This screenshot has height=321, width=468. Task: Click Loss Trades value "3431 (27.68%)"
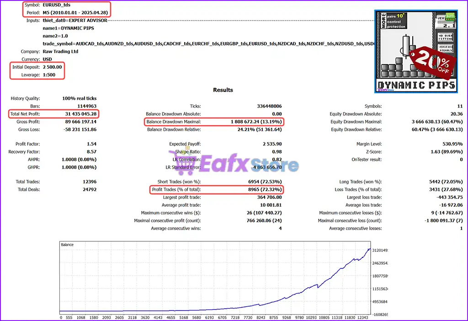tap(446, 189)
